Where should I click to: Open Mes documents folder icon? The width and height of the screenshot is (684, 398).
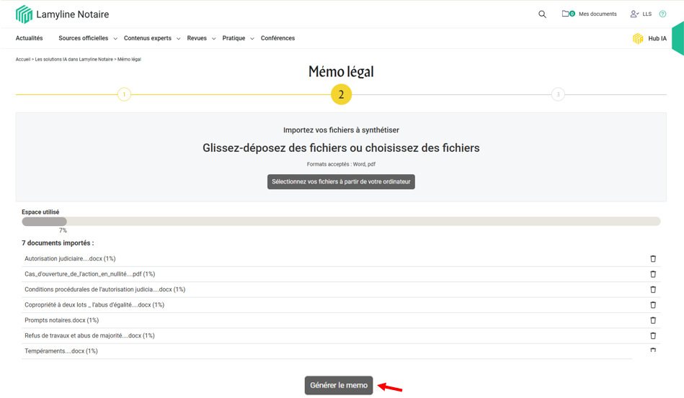click(x=568, y=14)
